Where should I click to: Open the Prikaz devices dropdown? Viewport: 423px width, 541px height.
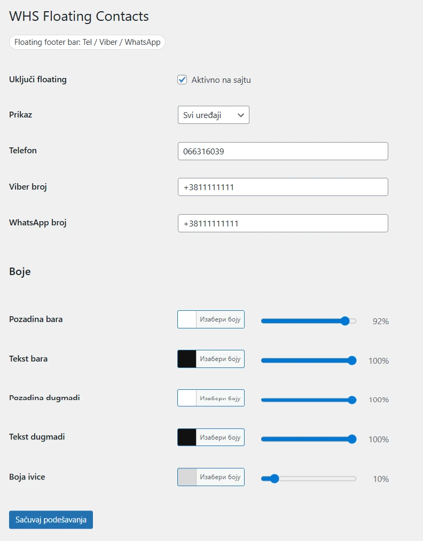[x=213, y=115]
